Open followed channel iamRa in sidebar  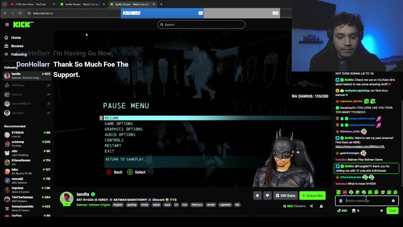[x=27, y=76]
